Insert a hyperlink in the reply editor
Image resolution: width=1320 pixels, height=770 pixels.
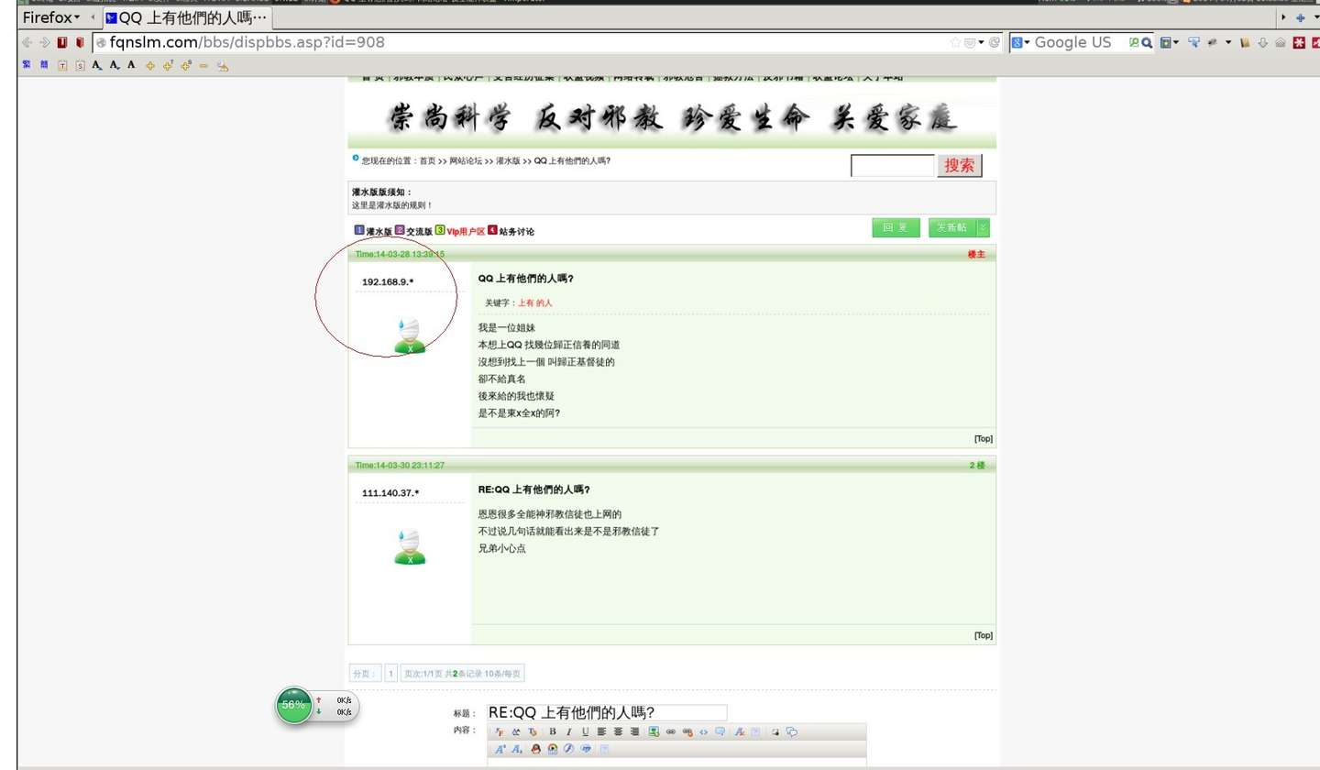(671, 731)
